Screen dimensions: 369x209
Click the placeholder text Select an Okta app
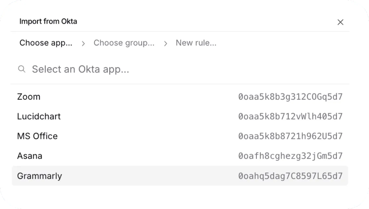point(80,69)
